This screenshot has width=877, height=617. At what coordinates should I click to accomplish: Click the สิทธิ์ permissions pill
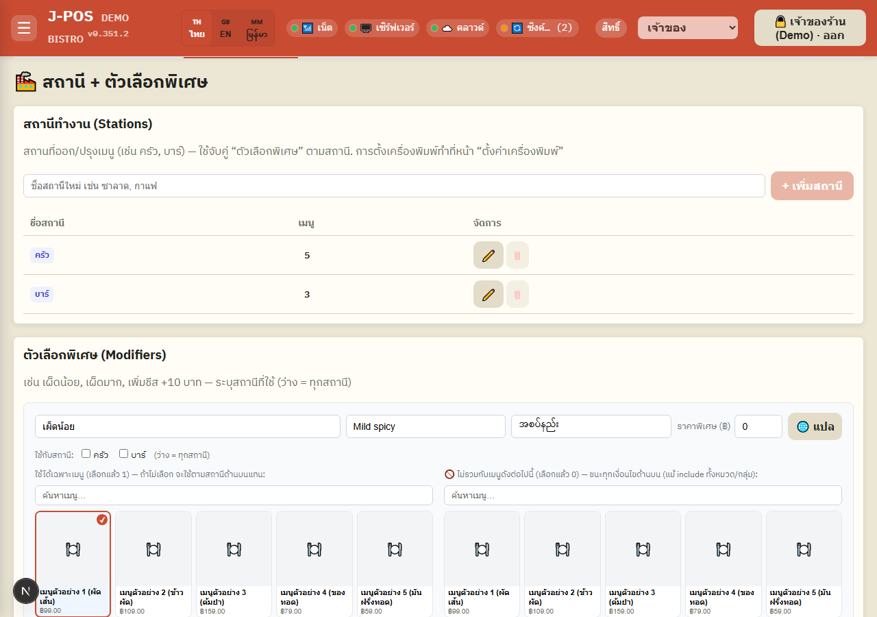click(x=611, y=28)
